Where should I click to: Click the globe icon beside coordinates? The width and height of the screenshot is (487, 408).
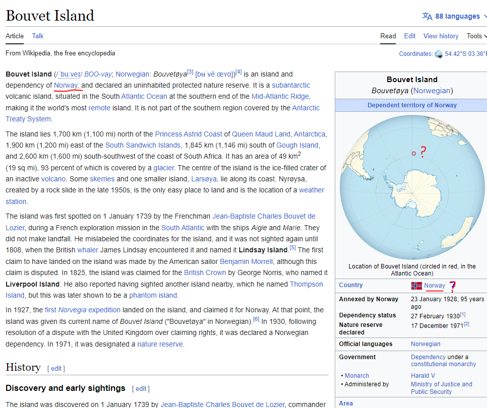439,54
